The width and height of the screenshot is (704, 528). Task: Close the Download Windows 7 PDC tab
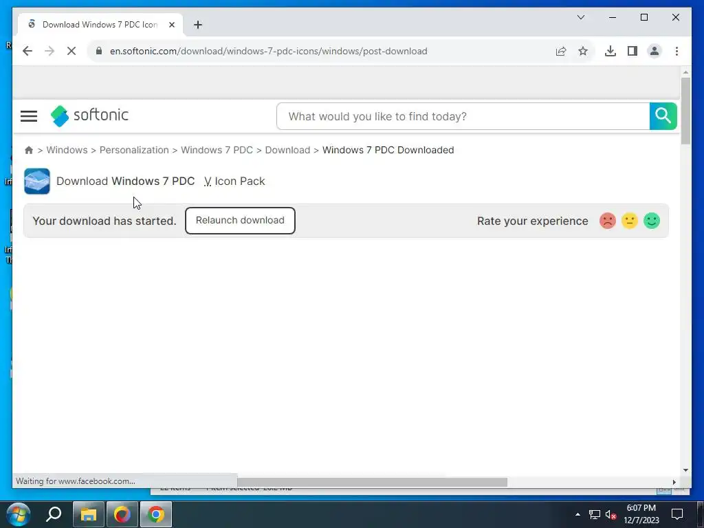click(171, 25)
